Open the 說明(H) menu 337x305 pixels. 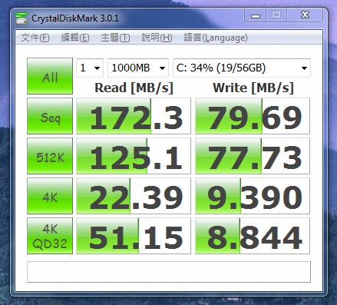tap(157, 38)
